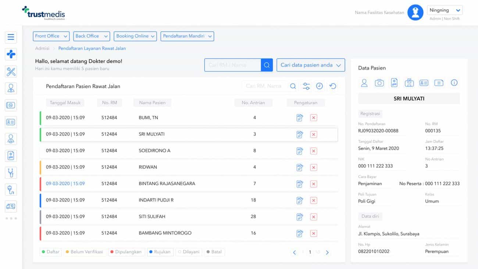Image resolution: width=478 pixels, height=269 pixels.
Task: Delete the SOEDIRONO A registration row
Action: tap(314, 151)
